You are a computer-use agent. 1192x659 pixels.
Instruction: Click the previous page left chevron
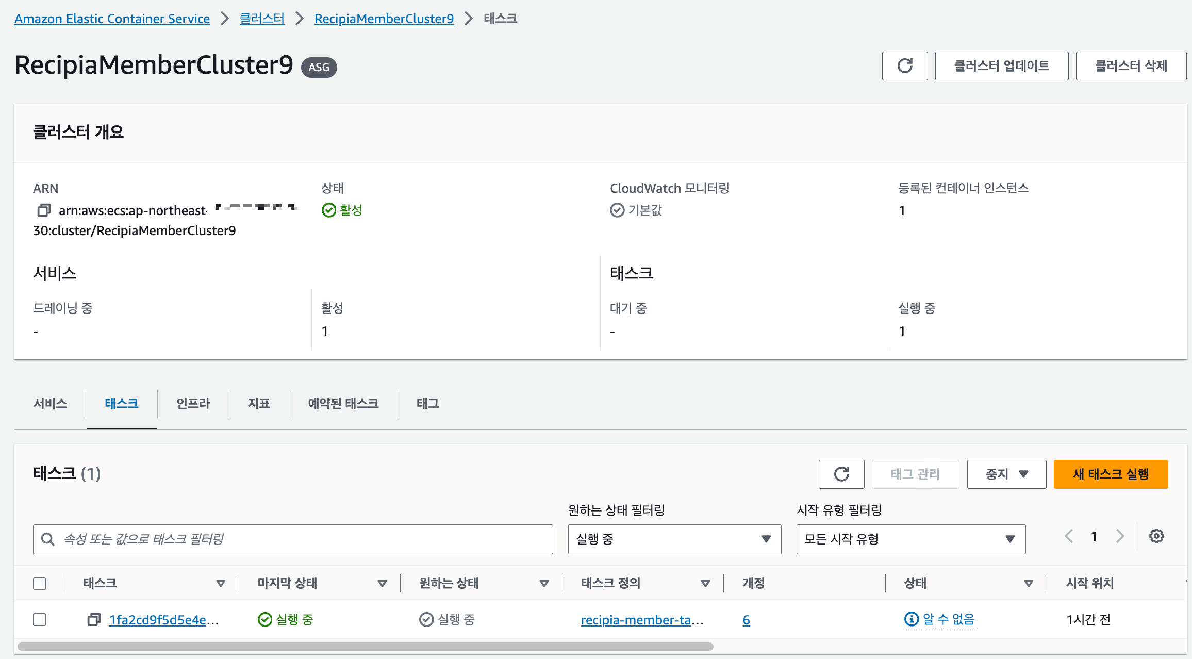click(1068, 536)
